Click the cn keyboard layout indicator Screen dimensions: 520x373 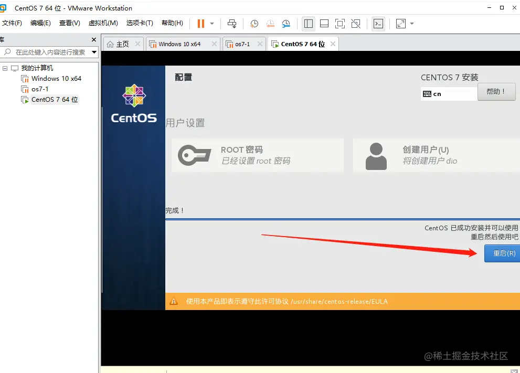click(x=449, y=94)
